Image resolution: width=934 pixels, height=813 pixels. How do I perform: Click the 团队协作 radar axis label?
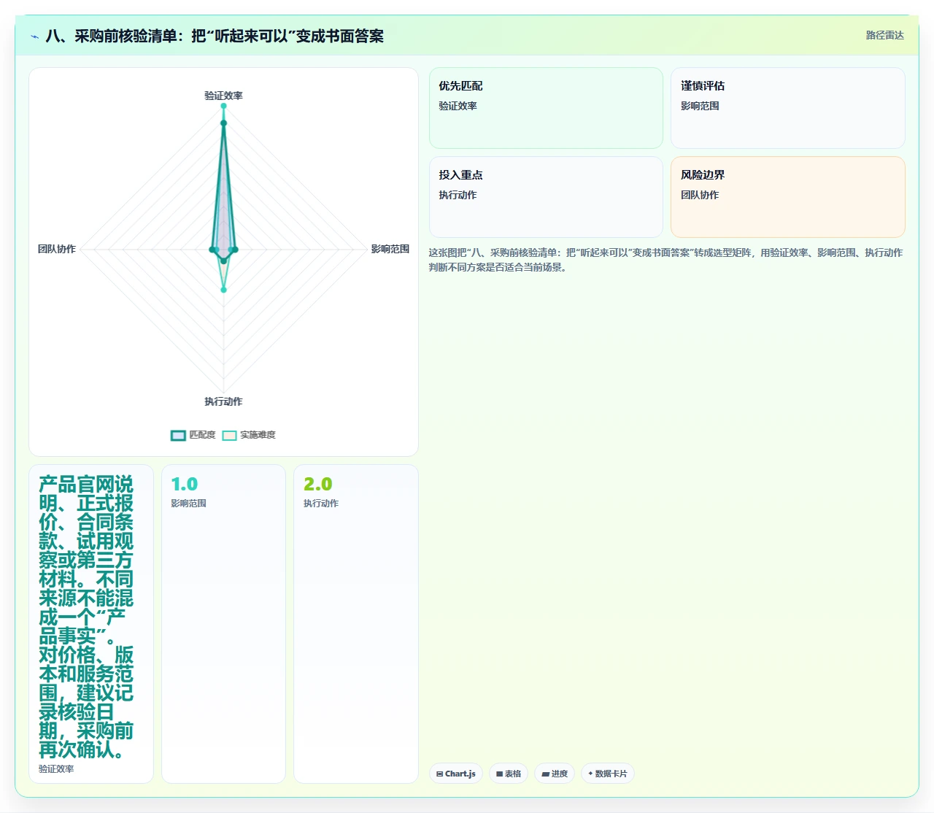(x=57, y=249)
